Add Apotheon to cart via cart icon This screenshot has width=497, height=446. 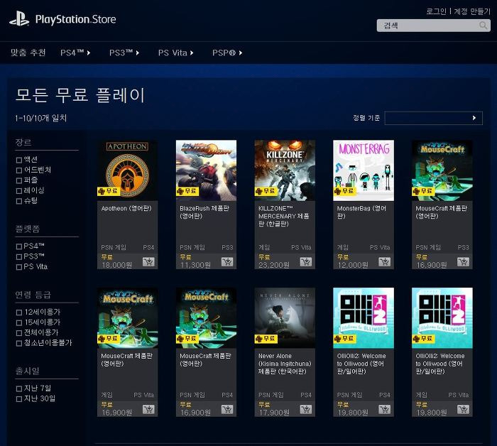(148, 262)
